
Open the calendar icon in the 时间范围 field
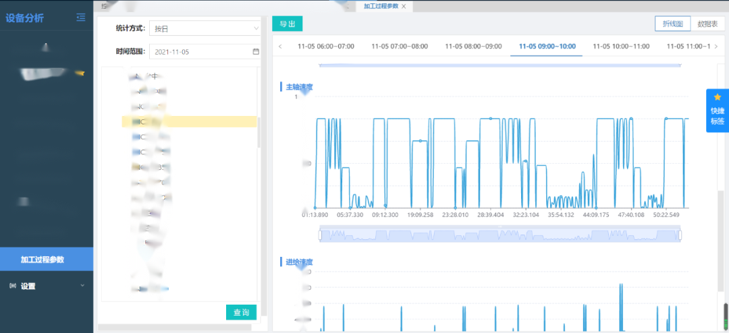click(x=256, y=51)
